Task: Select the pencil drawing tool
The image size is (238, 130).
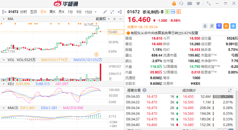Action: click(x=105, y=12)
